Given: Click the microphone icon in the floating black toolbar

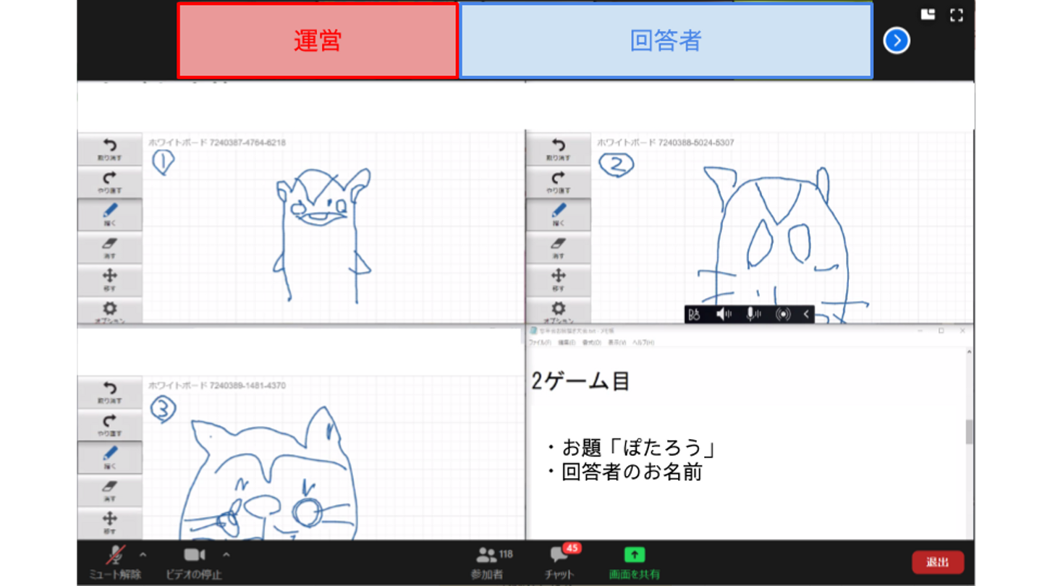Looking at the screenshot, I should 753,314.
